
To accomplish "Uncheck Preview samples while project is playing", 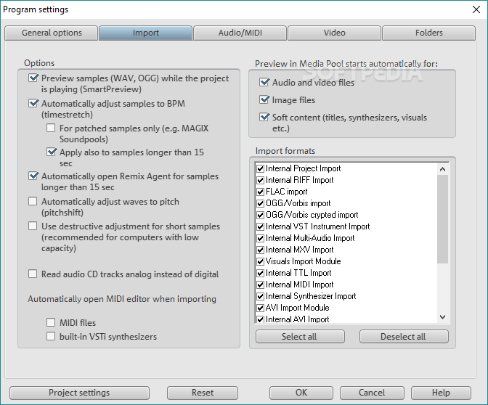I will pos(33,78).
